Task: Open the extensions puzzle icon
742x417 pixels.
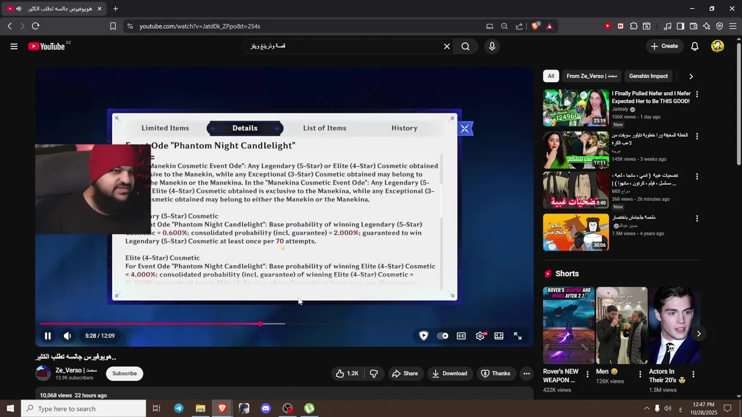Action: coord(634,26)
